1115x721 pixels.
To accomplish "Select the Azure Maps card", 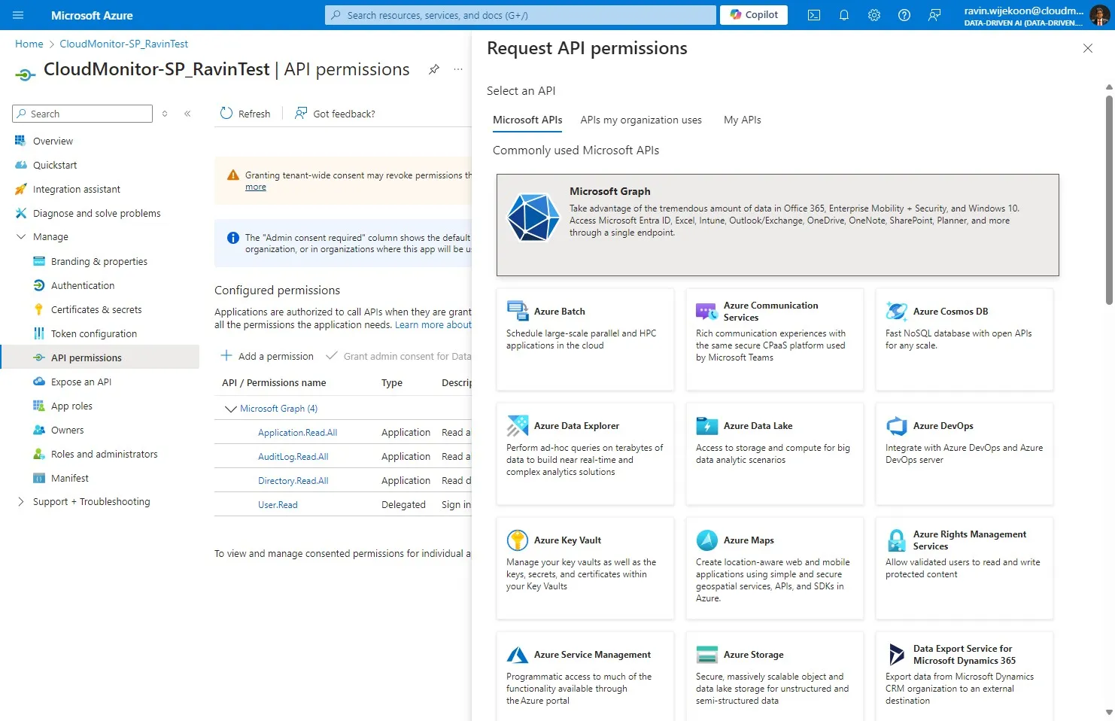I will point(774,568).
